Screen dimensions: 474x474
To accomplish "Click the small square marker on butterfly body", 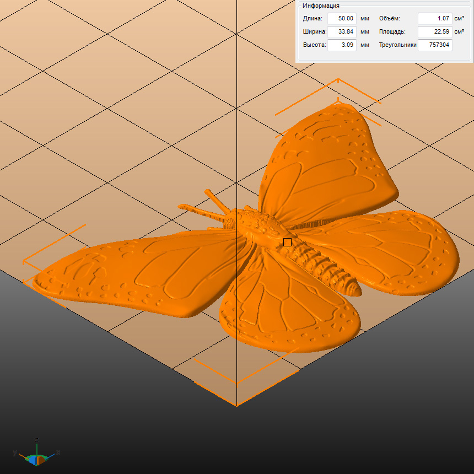I will [x=287, y=242].
